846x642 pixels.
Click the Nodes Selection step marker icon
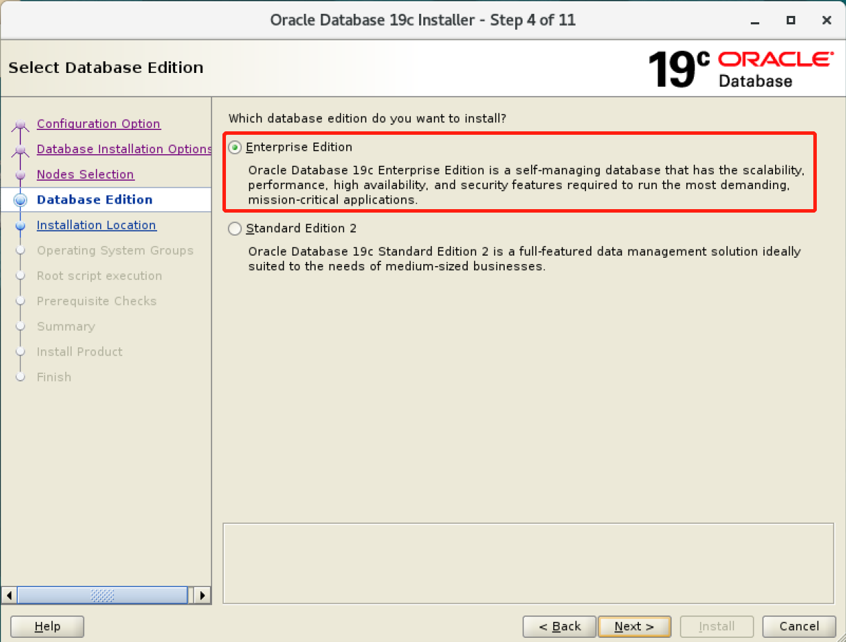[x=21, y=175]
